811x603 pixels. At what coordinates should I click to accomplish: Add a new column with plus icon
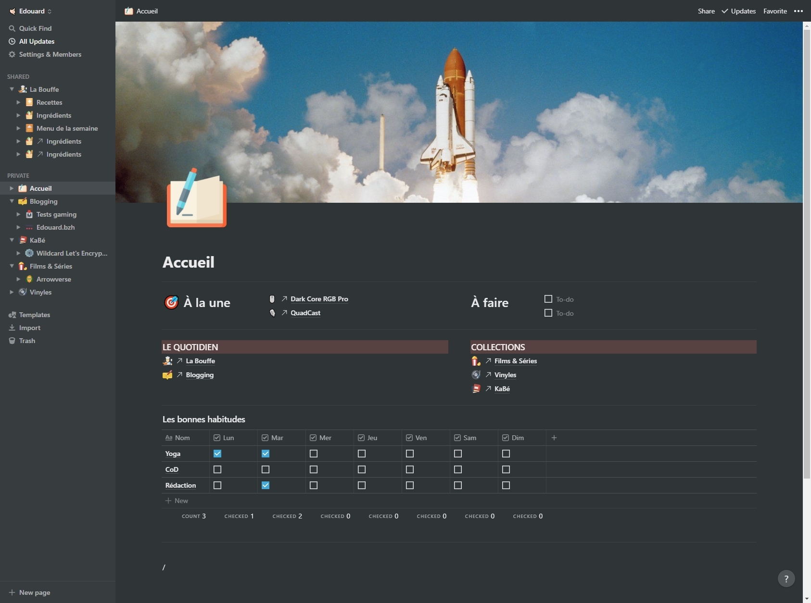click(x=554, y=438)
